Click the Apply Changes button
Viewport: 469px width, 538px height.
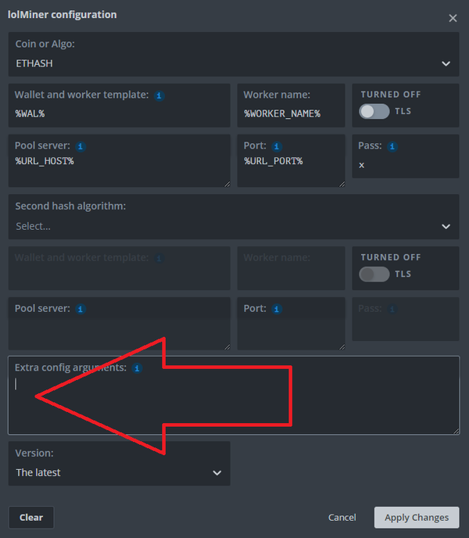[x=416, y=518]
